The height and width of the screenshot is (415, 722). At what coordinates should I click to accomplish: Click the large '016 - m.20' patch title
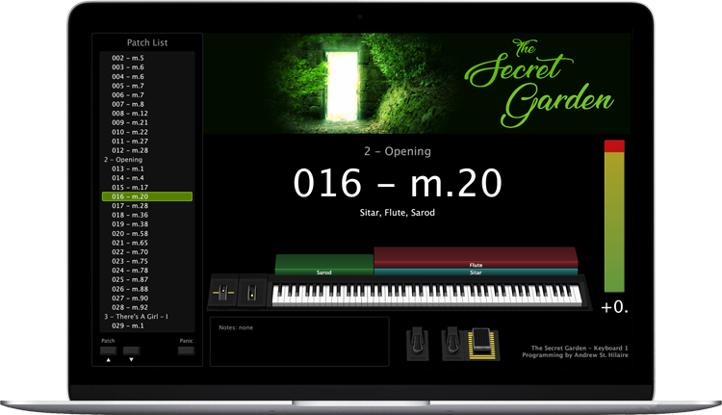(x=398, y=183)
